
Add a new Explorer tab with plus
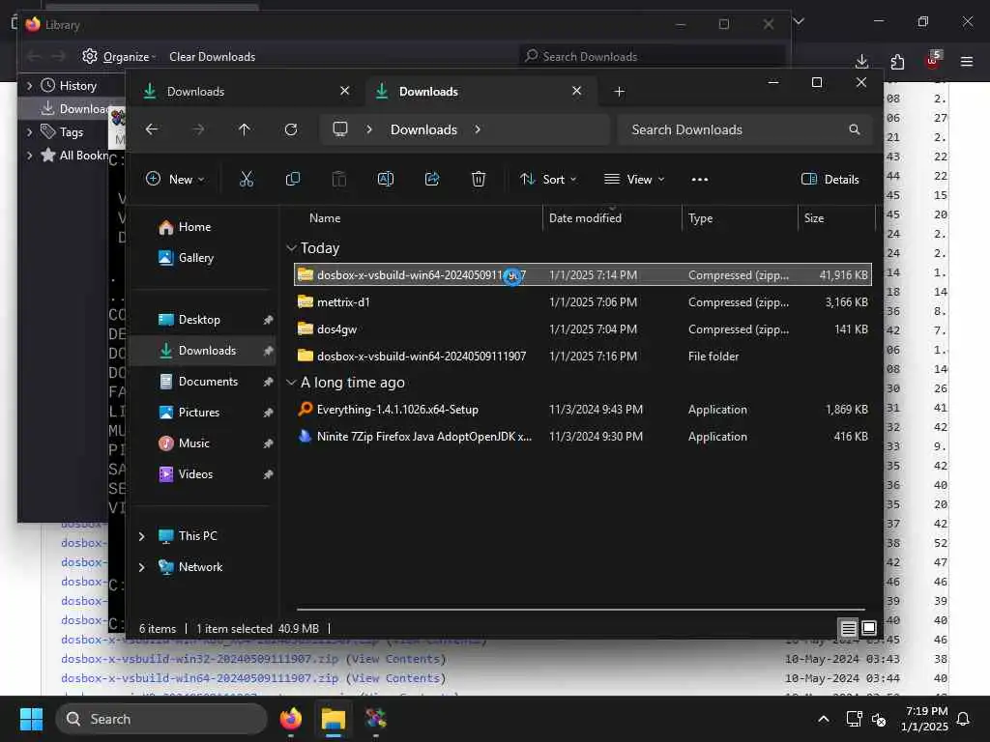[620, 92]
